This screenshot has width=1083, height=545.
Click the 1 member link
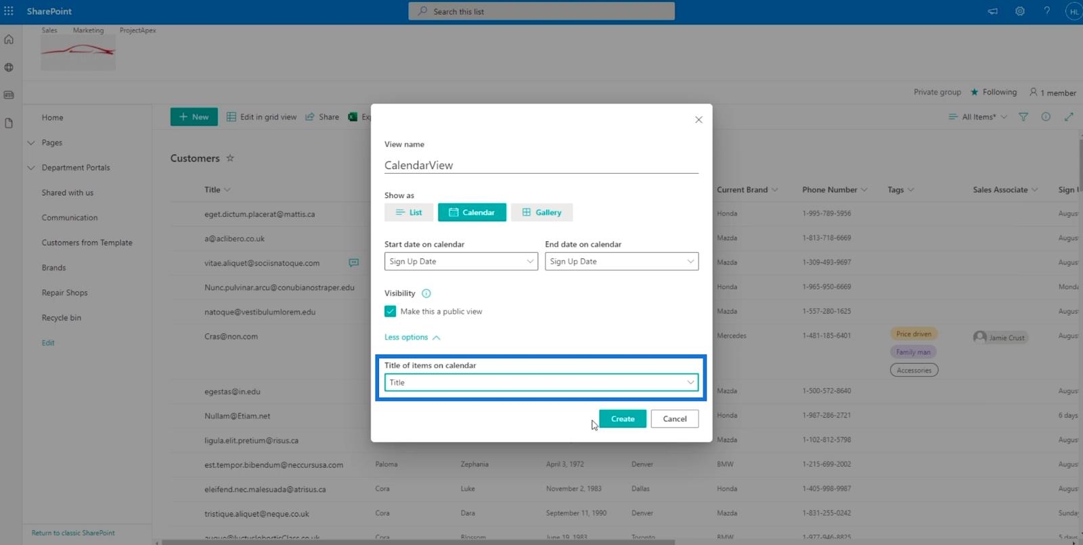(1053, 93)
